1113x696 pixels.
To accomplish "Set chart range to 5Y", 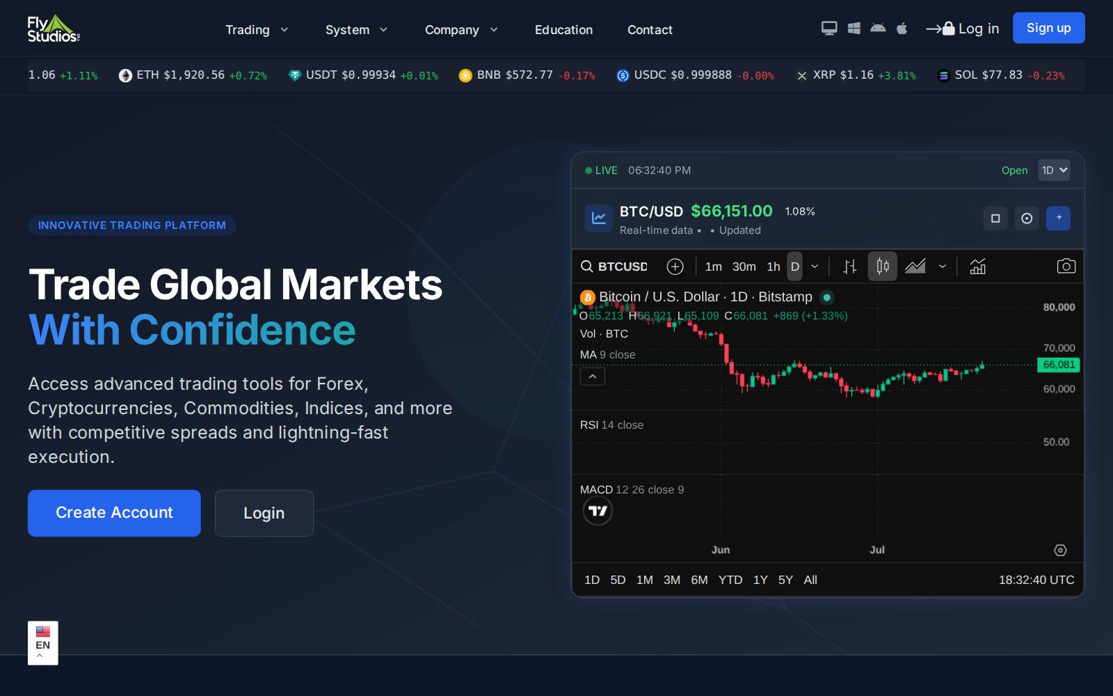I will coord(785,580).
